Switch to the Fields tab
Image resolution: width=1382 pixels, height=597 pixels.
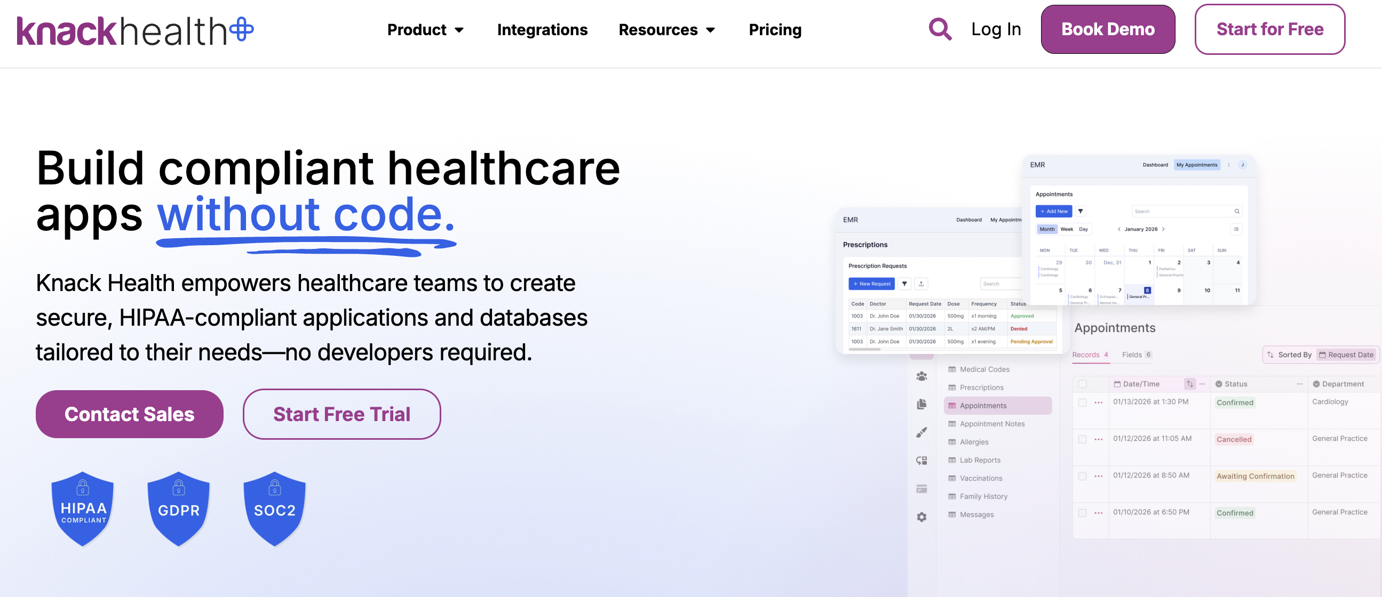1133,354
